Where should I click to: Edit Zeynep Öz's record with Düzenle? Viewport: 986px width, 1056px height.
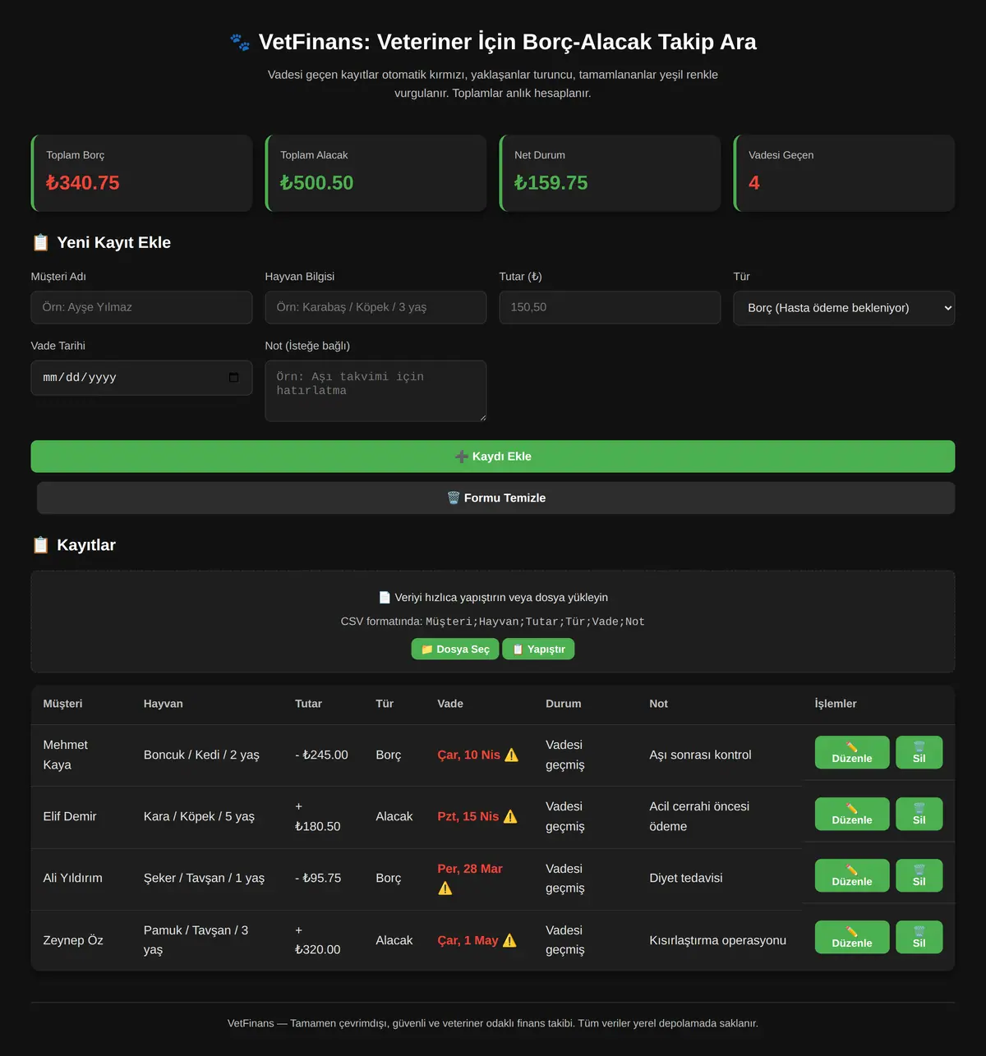pos(852,937)
